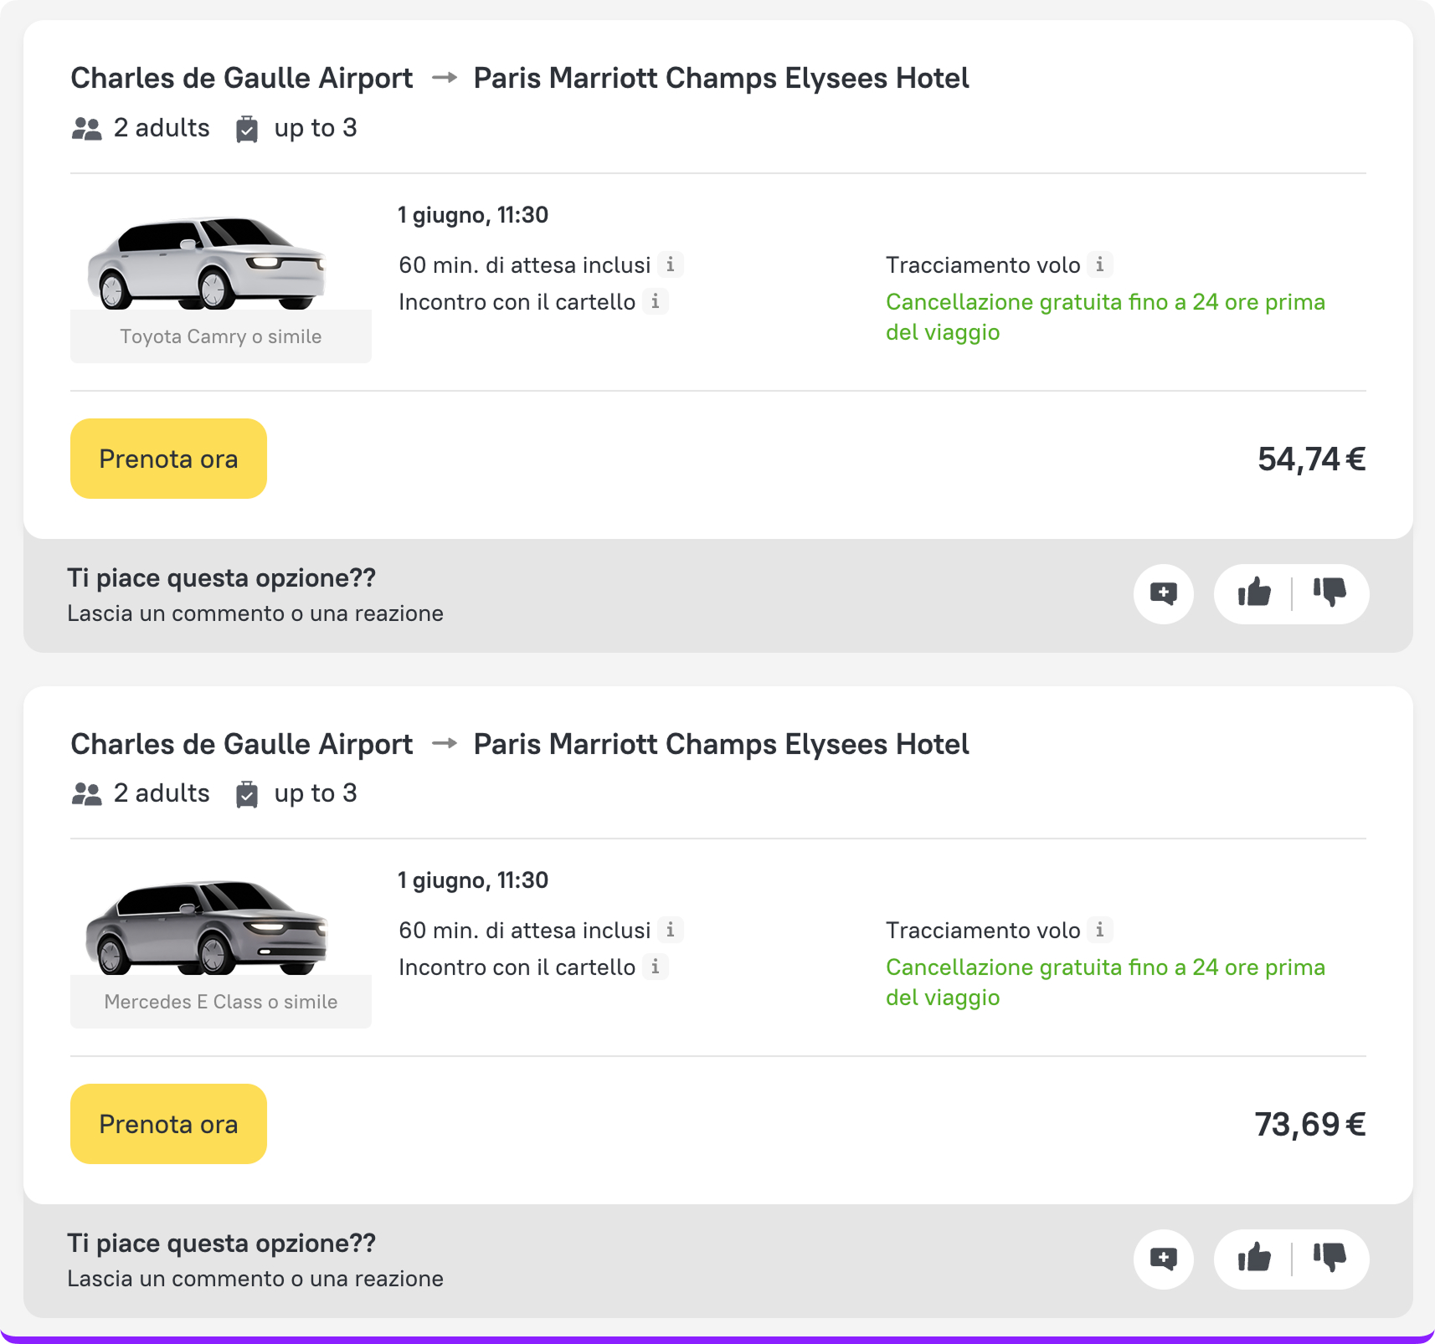Click the Mercedes card route title
Screen dimensions: 1435x1344
point(519,744)
